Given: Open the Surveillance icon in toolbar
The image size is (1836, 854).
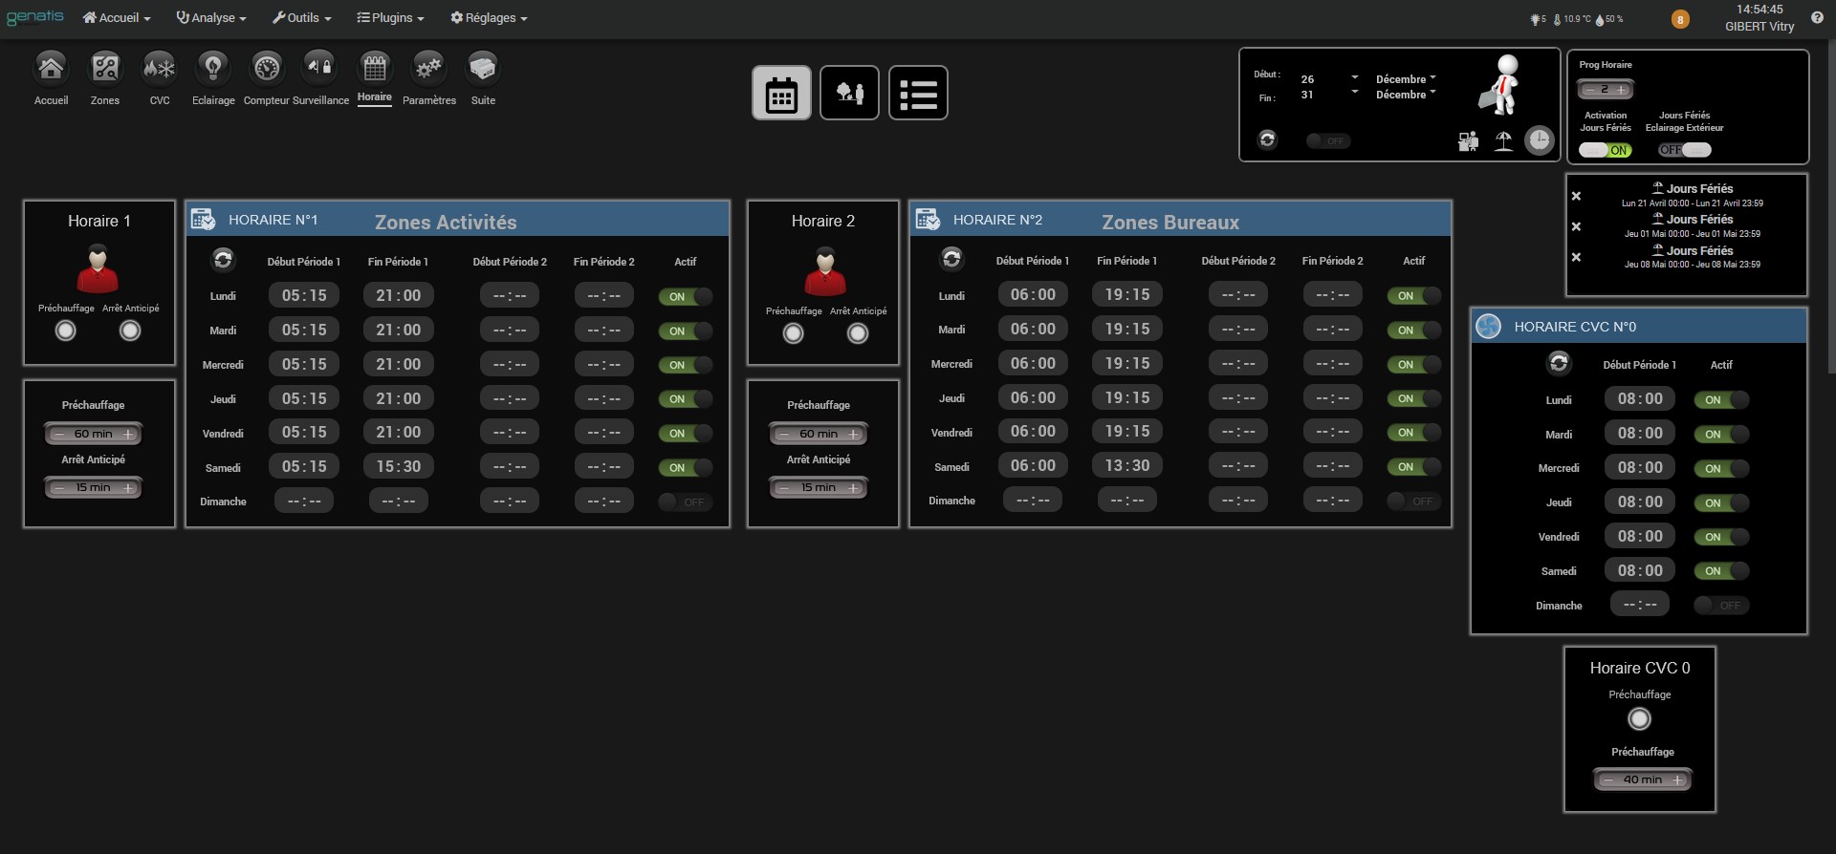Looking at the screenshot, I should [320, 69].
